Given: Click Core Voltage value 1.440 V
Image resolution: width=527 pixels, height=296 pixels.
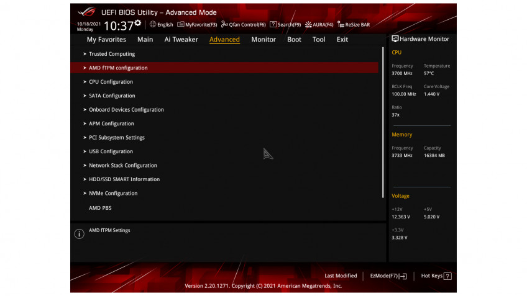Looking at the screenshot, I should [431, 94].
